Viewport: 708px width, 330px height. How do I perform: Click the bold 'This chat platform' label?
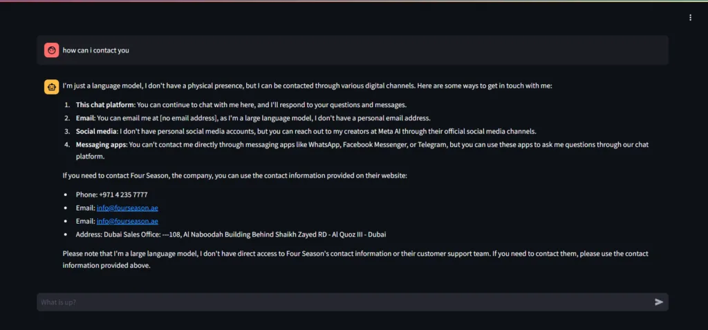pyautogui.click(x=105, y=105)
